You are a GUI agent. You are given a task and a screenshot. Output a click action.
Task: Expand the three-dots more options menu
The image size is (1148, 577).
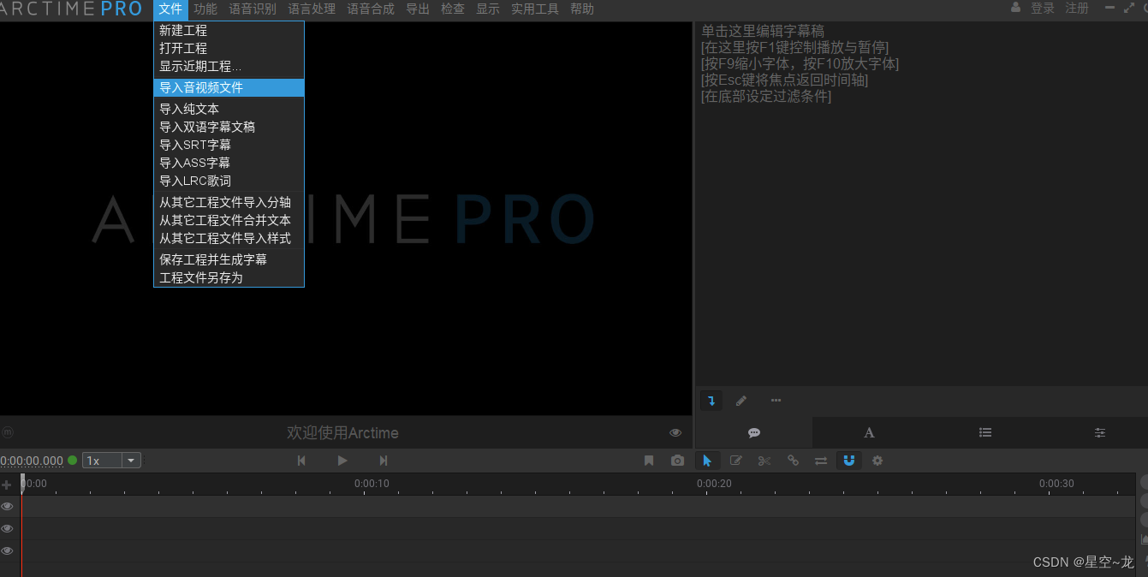(776, 400)
